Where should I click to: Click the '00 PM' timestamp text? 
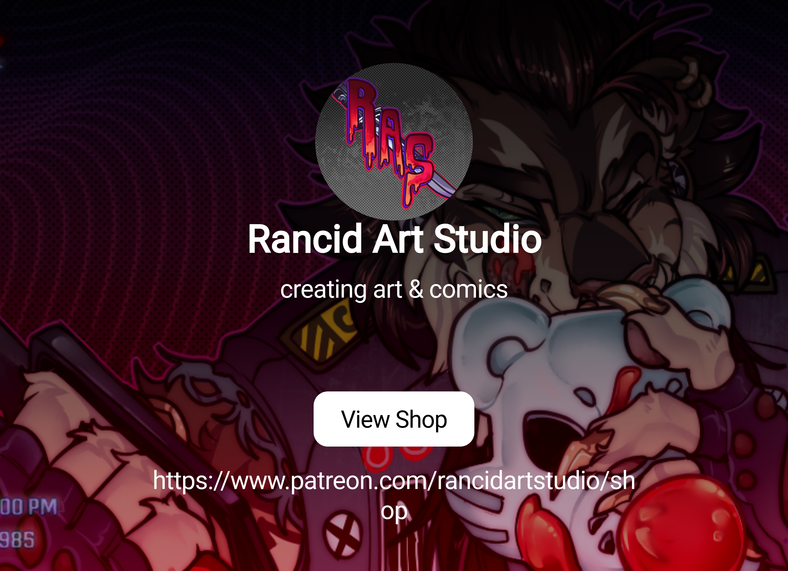point(28,506)
